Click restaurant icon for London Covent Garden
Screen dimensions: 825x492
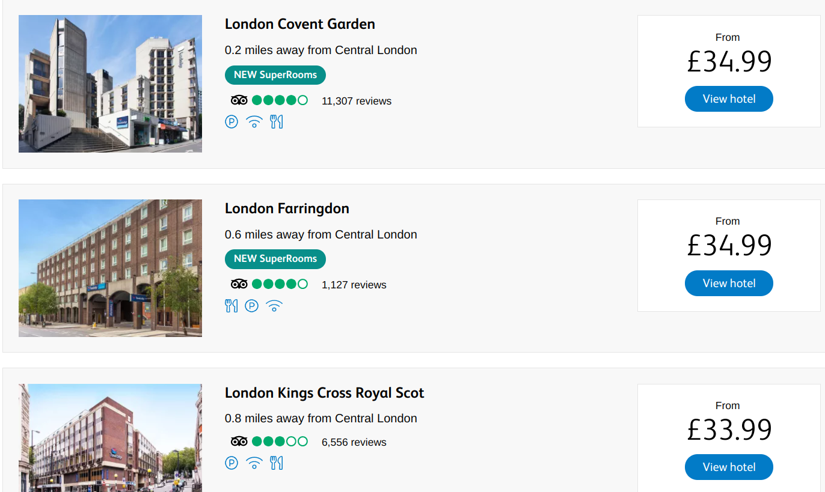[x=277, y=122]
